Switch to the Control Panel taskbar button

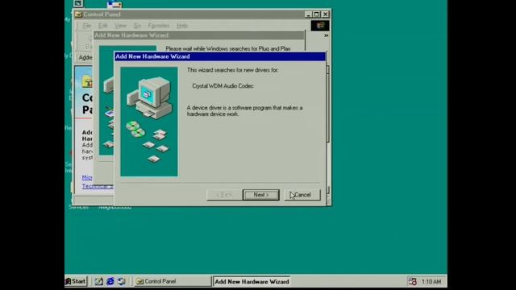tap(173, 281)
